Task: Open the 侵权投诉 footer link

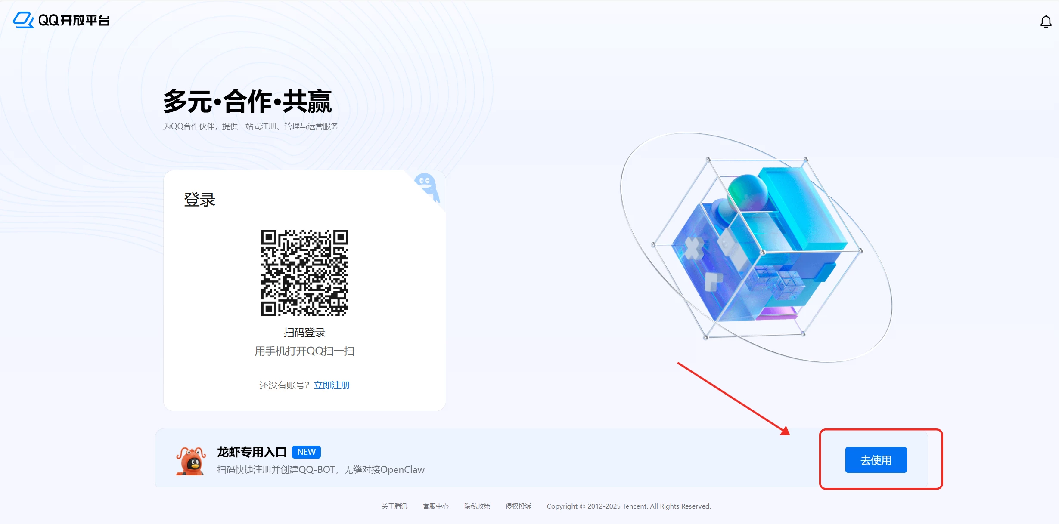Action: pos(518,506)
